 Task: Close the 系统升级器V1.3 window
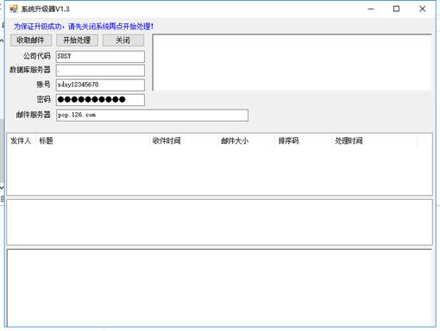coord(422,9)
